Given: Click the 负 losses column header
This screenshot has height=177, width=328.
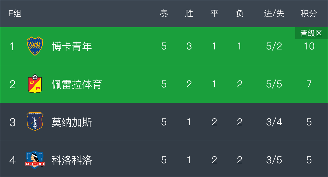Looking at the screenshot, I should [x=239, y=14].
